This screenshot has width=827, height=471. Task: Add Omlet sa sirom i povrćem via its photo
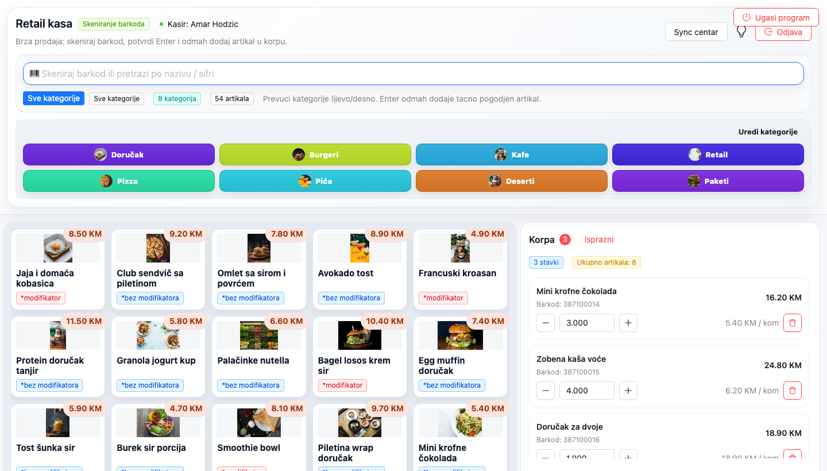pos(259,248)
